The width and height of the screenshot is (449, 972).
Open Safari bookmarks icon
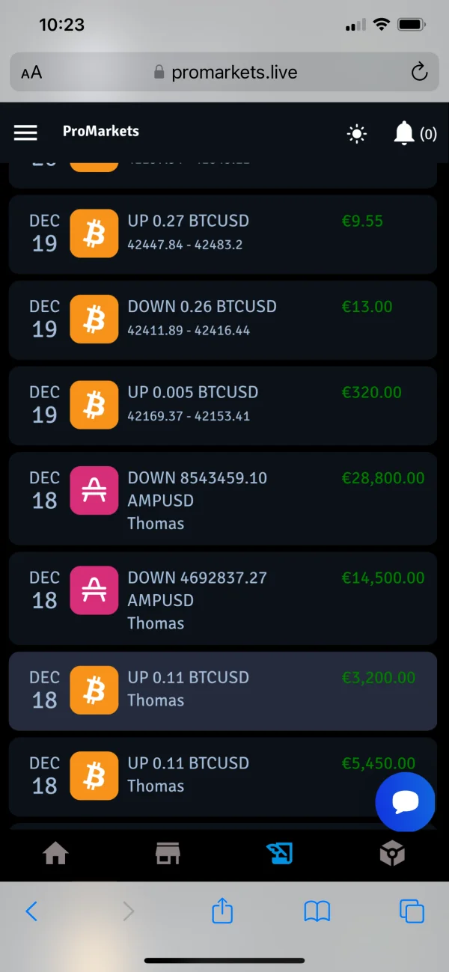(x=317, y=911)
